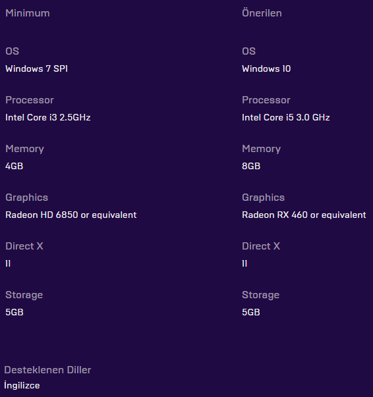
Task: Click the minimum Storage 5GB value
Action: click(14, 312)
